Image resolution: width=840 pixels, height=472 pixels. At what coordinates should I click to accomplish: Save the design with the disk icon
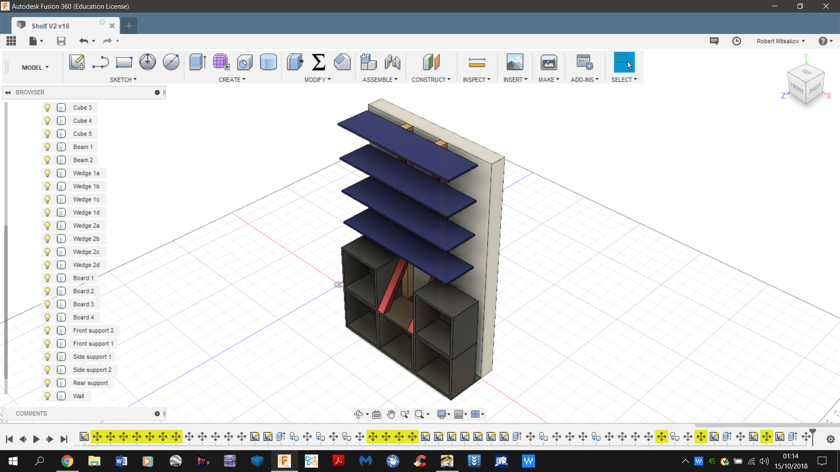(61, 41)
